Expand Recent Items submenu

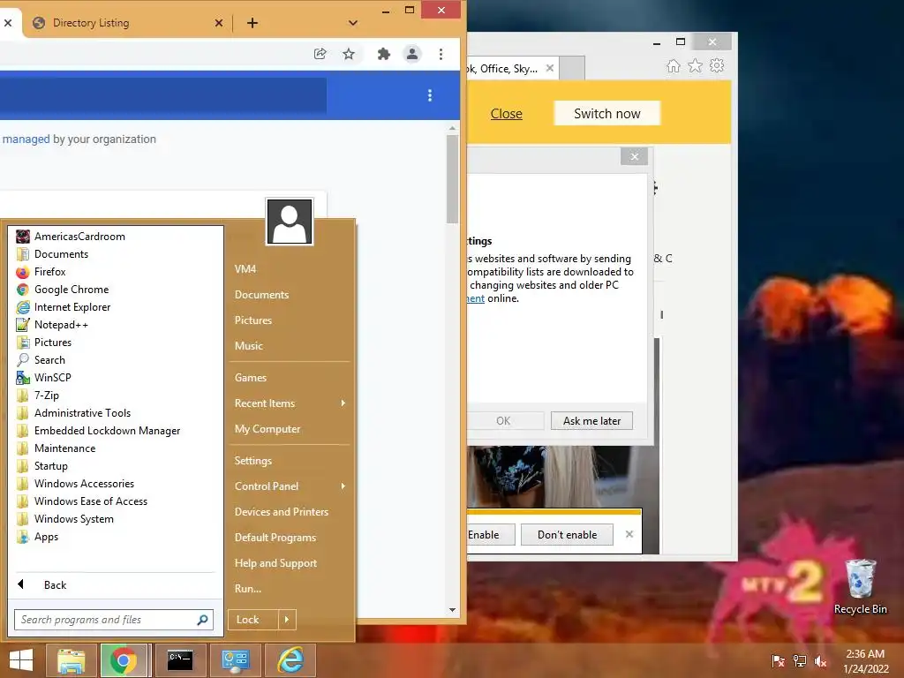(290, 403)
